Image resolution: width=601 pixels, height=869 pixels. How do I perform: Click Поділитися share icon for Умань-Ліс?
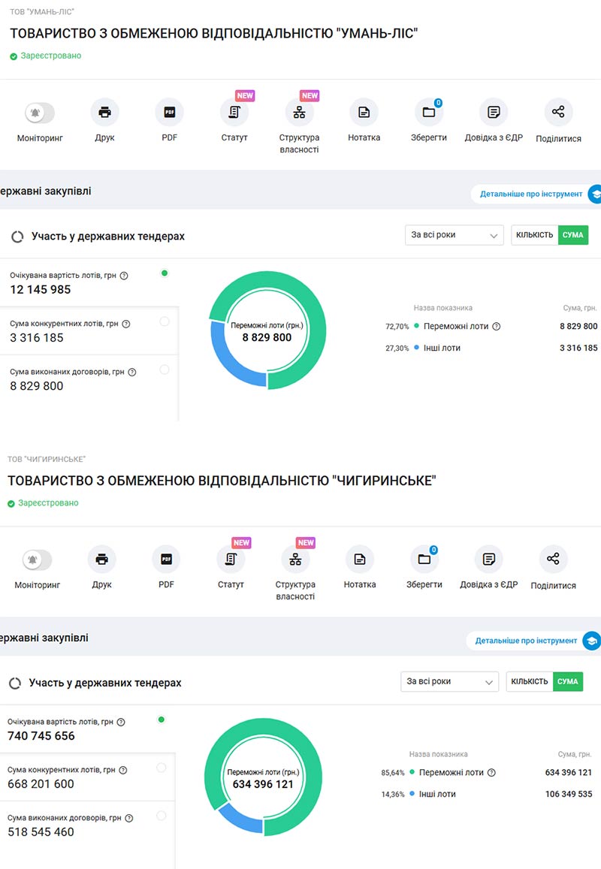(x=558, y=113)
